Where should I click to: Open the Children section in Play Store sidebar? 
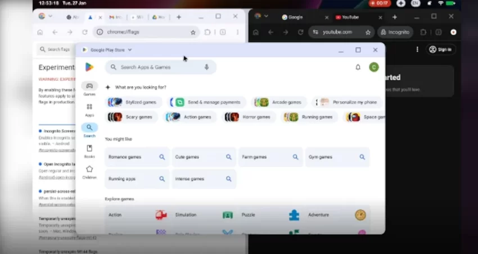pyautogui.click(x=89, y=171)
